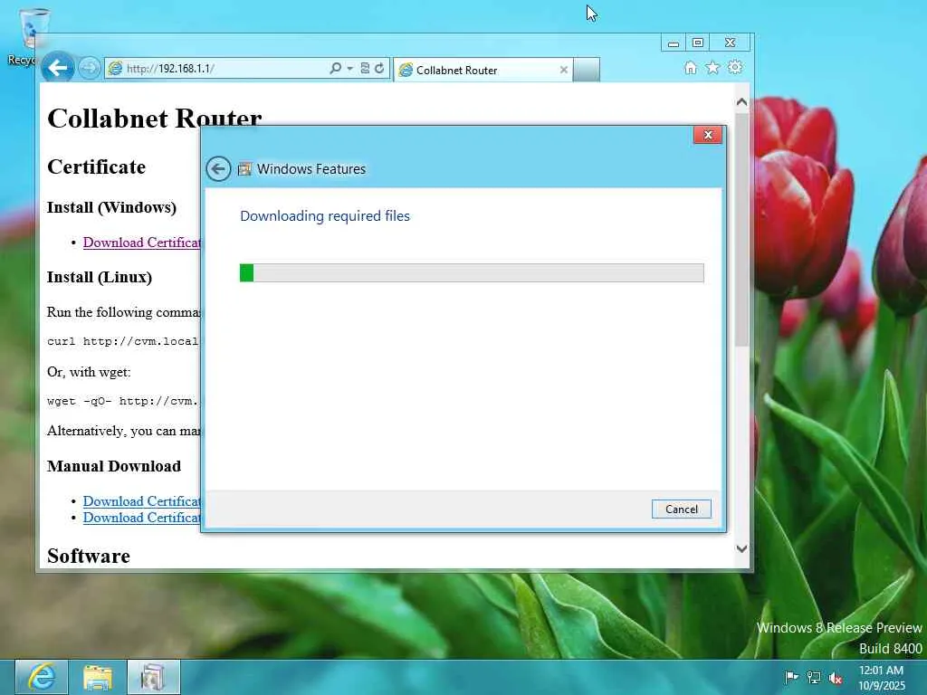Open the favorites star in Internet Explorer

(x=713, y=68)
